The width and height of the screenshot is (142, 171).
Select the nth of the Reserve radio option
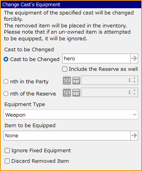(6, 94)
